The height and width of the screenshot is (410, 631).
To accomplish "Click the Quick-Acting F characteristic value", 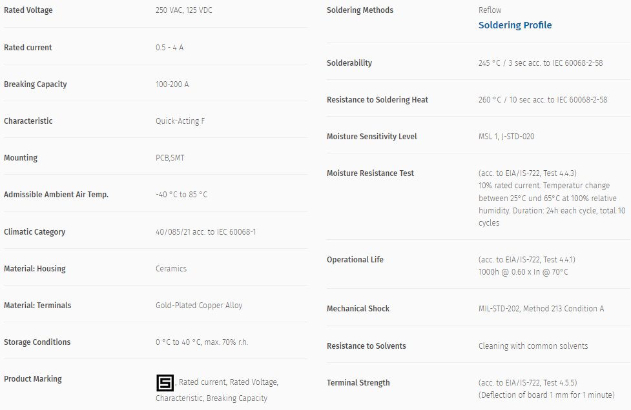I will pyautogui.click(x=180, y=121).
